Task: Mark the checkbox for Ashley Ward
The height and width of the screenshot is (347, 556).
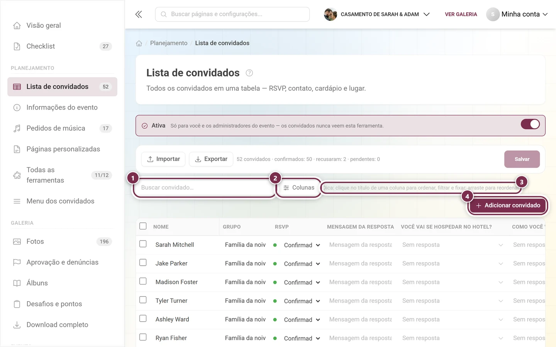Action: tap(143, 318)
